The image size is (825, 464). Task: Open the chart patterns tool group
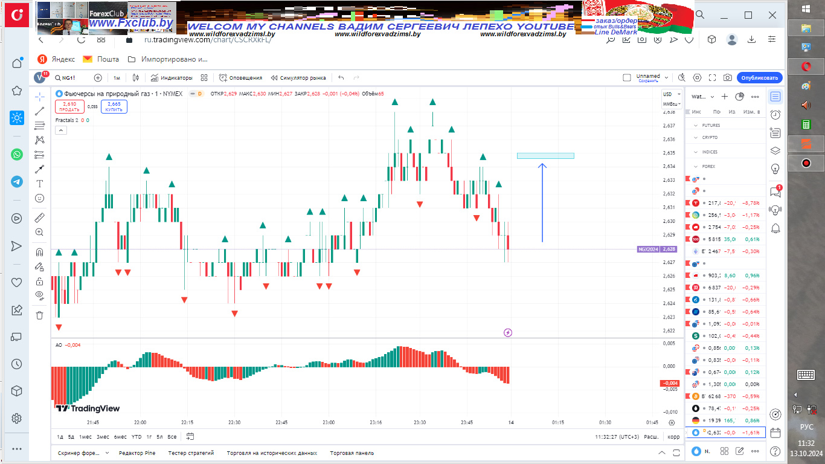coord(39,140)
